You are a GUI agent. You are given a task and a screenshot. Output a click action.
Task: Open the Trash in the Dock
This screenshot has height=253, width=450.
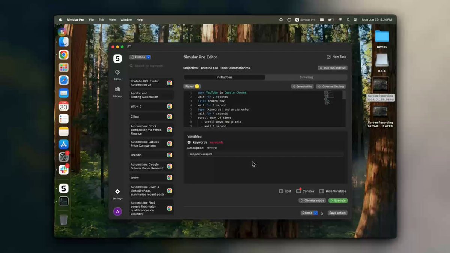pos(64,219)
